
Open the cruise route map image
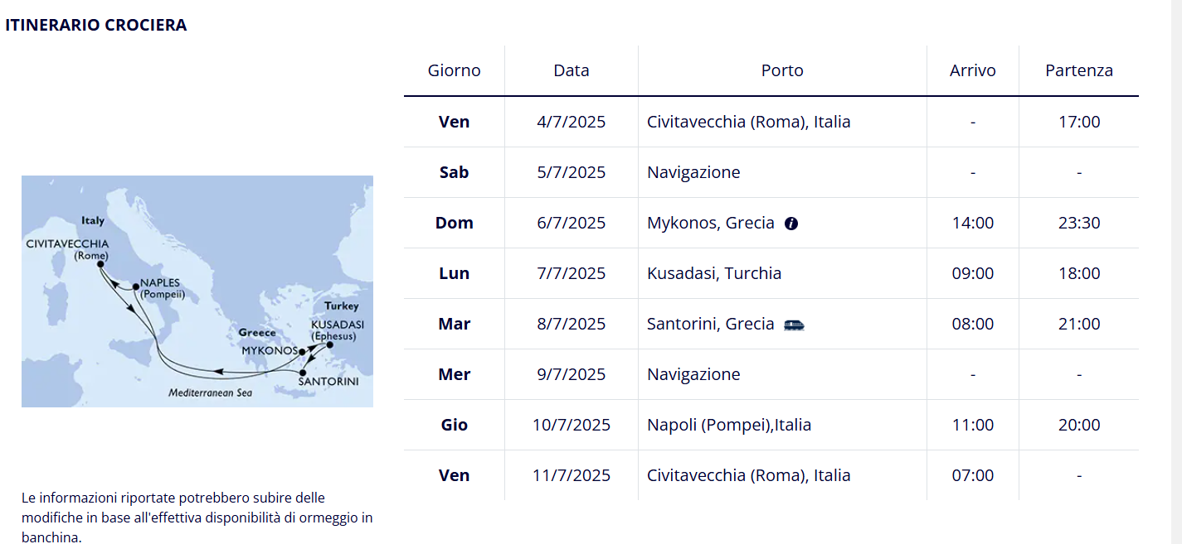[x=197, y=291]
